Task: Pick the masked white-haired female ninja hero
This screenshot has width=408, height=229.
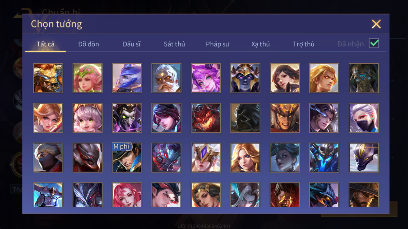Action: click(364, 118)
